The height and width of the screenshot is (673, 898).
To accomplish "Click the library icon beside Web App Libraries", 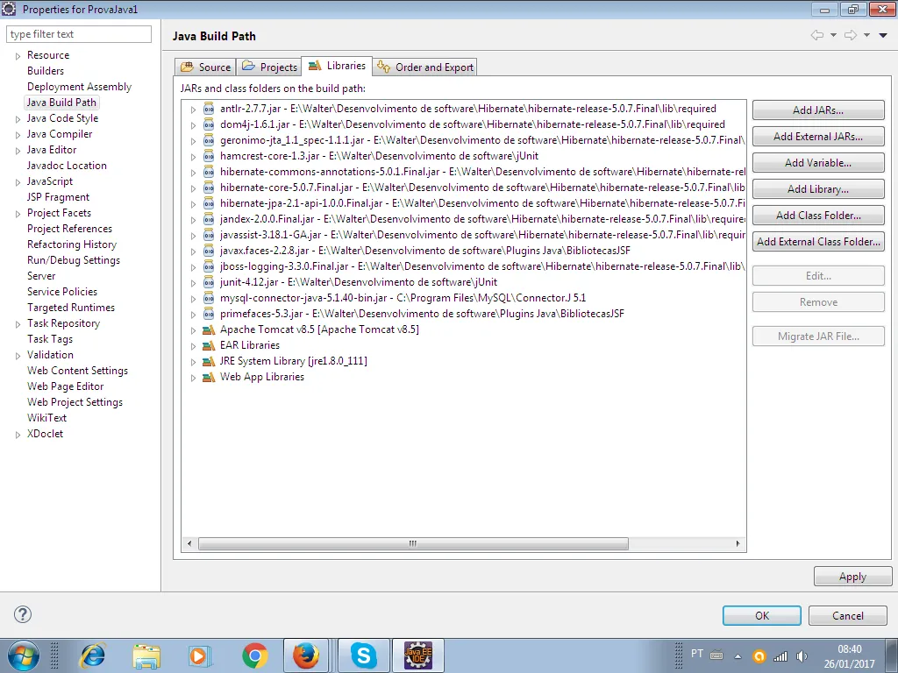I will (x=209, y=377).
